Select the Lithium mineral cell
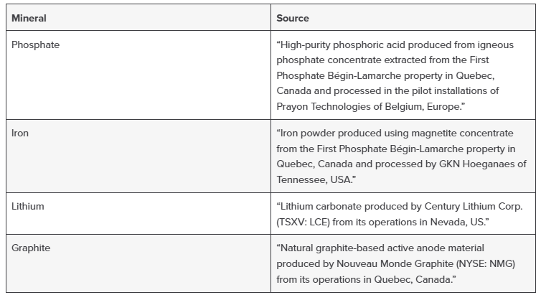Image resolution: width=541 pixels, height=295 pixels. coord(28,206)
